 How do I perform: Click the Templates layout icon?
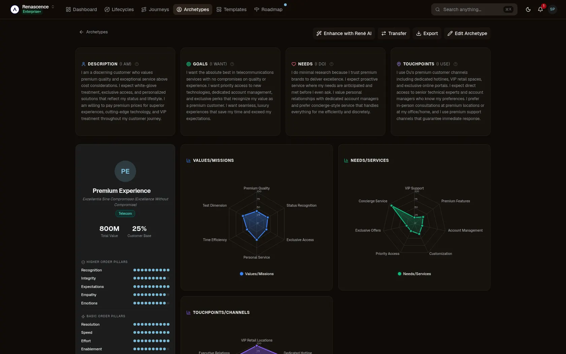(x=219, y=9)
